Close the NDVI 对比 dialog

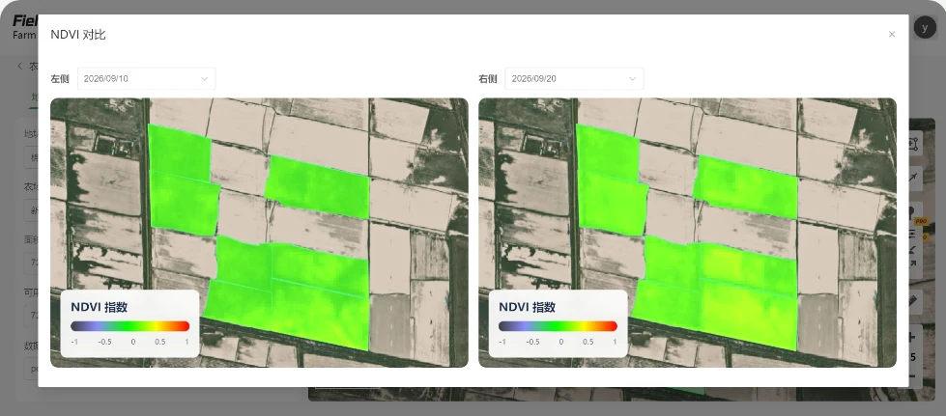[892, 35]
